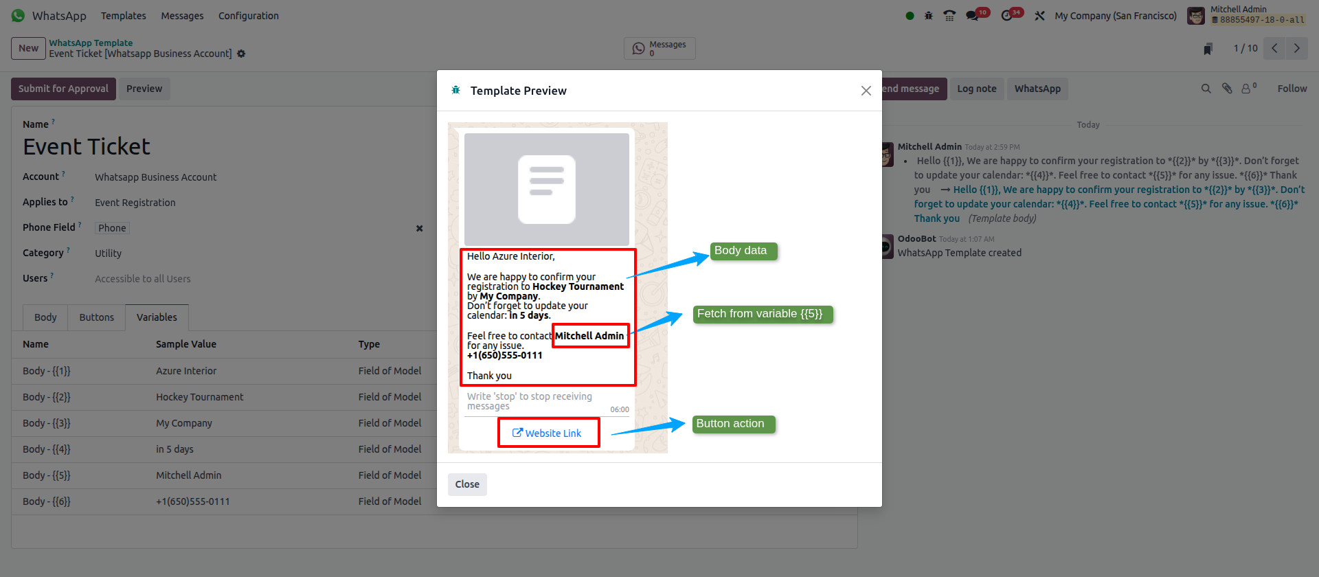Click the tools wrench icon in navbar

point(1039,16)
